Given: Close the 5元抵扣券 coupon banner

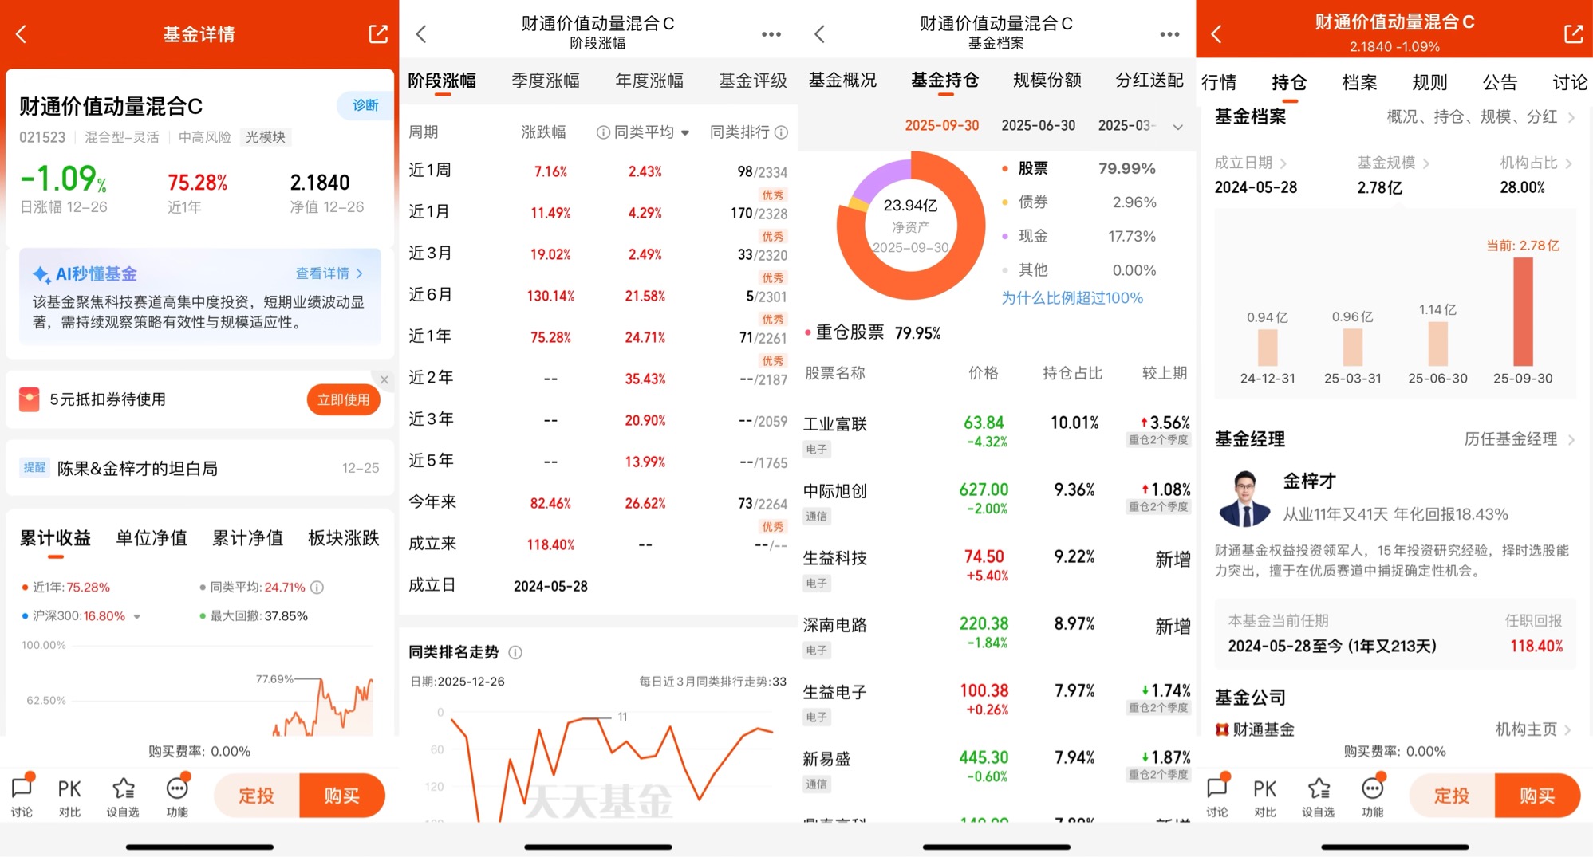Looking at the screenshot, I should [x=384, y=380].
